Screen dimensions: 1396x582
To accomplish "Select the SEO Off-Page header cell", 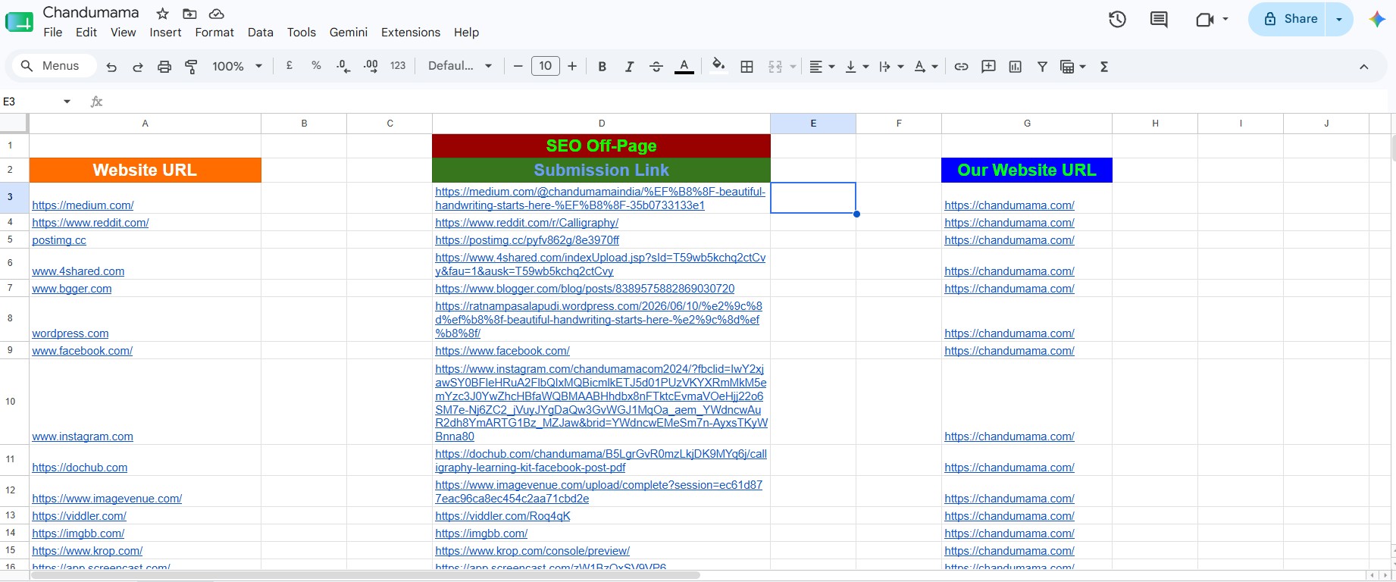I will pos(601,145).
